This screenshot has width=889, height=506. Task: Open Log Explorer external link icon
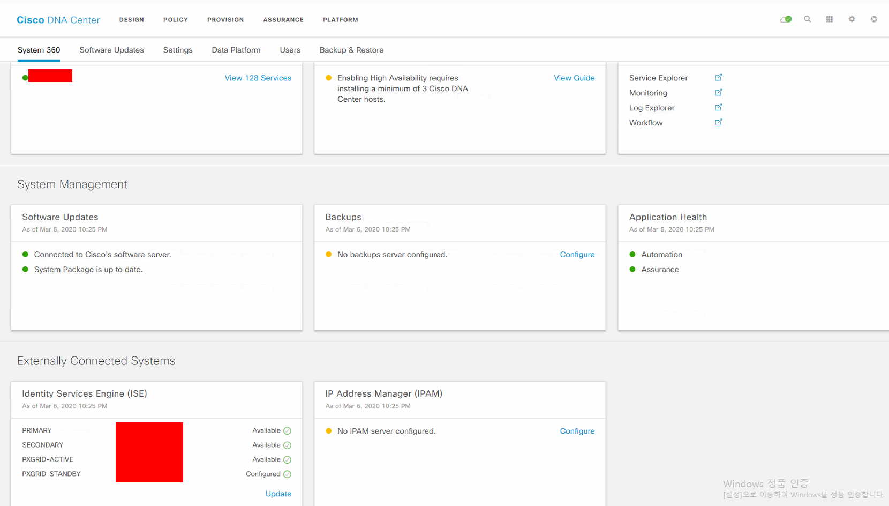pyautogui.click(x=719, y=108)
